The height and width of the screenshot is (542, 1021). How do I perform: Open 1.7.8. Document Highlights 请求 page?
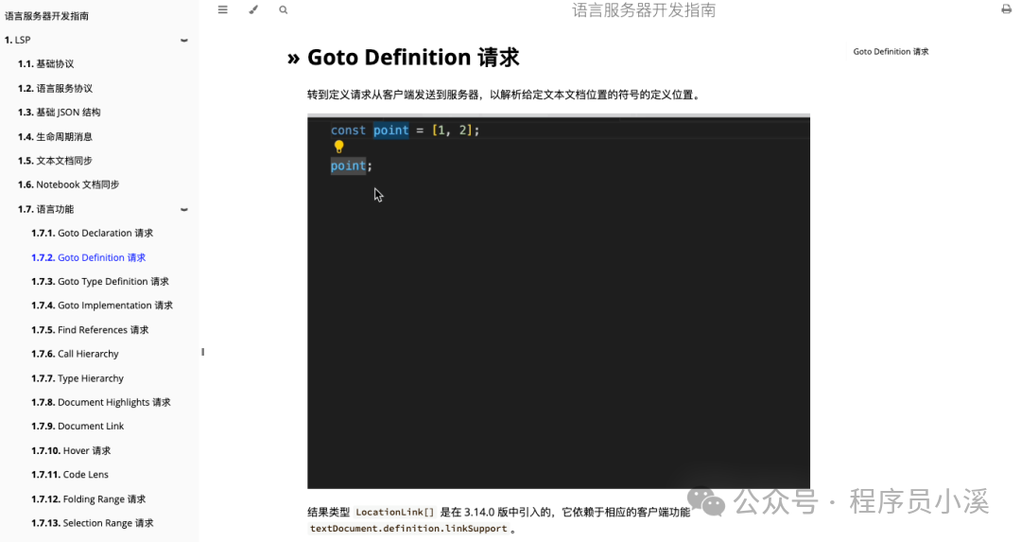pos(101,402)
